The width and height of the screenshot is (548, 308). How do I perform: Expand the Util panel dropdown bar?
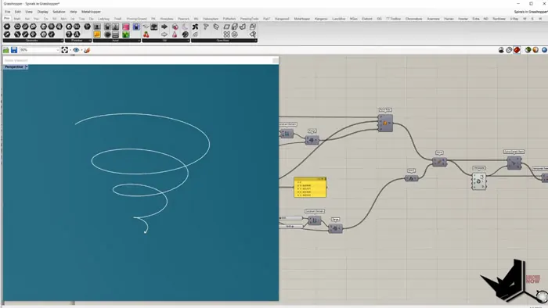click(x=166, y=41)
